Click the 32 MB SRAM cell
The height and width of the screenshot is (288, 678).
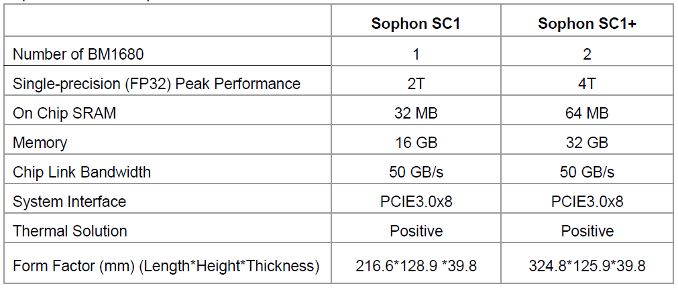tap(416, 113)
